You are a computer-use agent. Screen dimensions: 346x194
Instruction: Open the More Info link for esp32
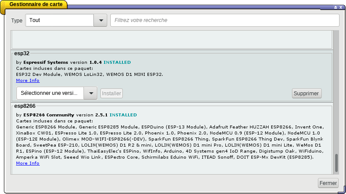pos(28,81)
